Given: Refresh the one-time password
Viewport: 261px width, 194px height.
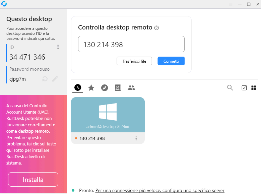Looking at the screenshot, I should (45, 79).
